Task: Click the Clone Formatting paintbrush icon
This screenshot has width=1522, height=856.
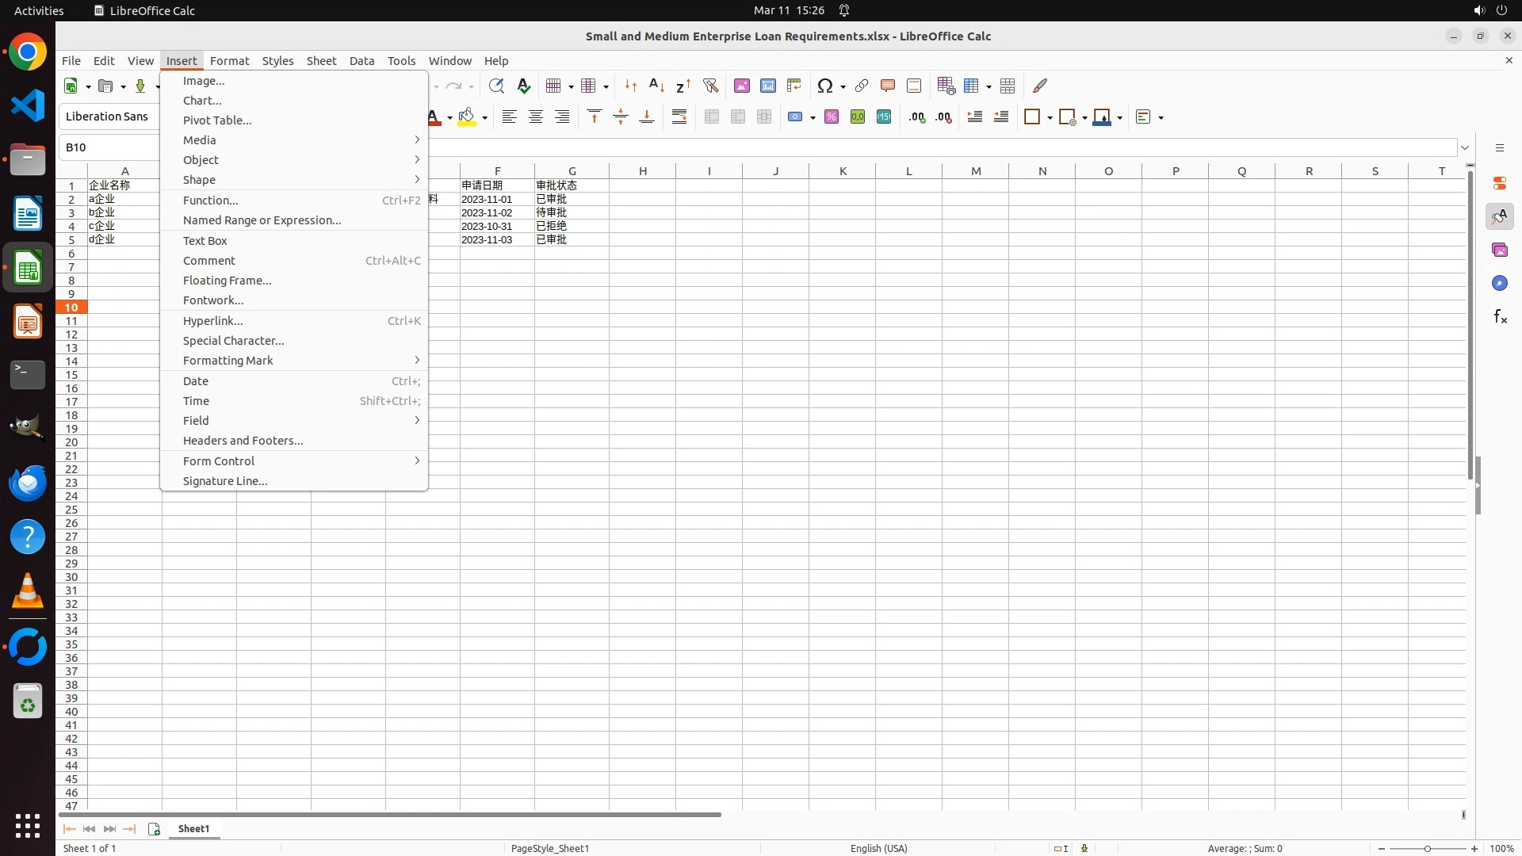Action: coord(1040,86)
